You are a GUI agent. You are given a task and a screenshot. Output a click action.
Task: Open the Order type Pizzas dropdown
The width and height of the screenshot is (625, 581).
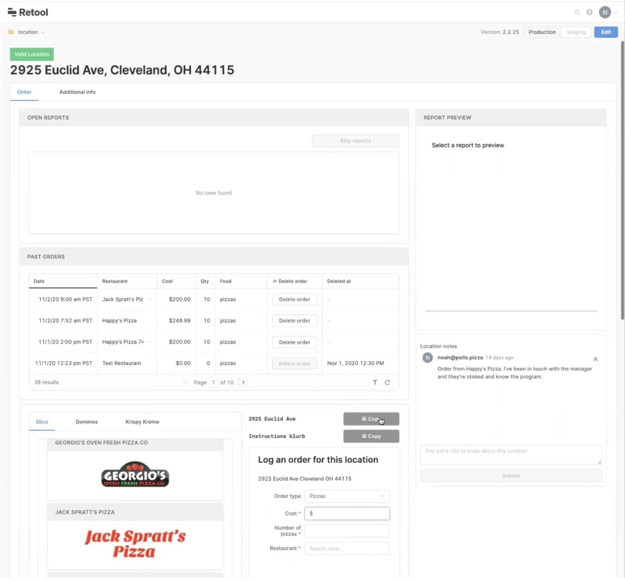347,496
